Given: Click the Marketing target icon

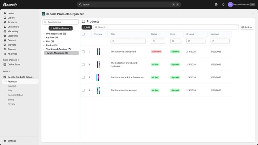Looking at the screenshot, I should pyautogui.click(x=5, y=31).
